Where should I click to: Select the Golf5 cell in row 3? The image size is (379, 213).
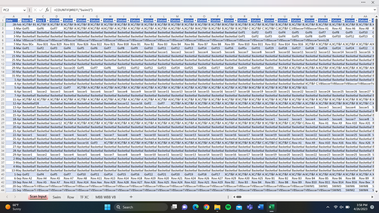29,28
